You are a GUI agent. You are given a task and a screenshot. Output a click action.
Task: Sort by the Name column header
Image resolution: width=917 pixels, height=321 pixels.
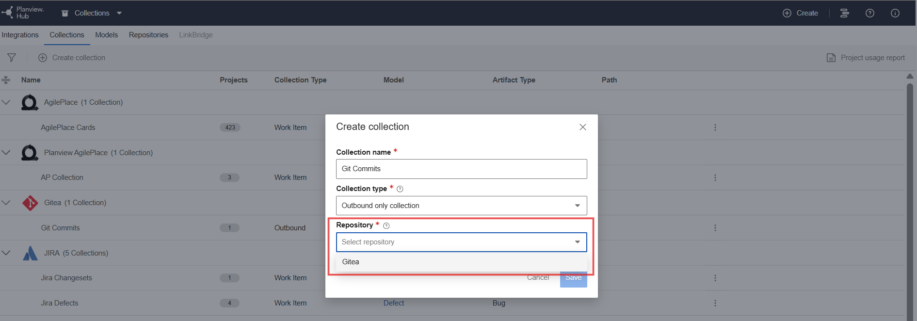(31, 80)
